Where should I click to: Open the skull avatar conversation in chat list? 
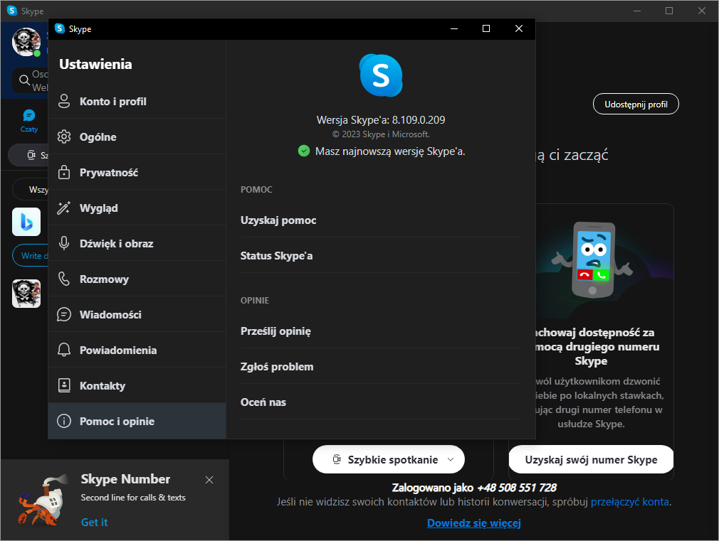26,293
